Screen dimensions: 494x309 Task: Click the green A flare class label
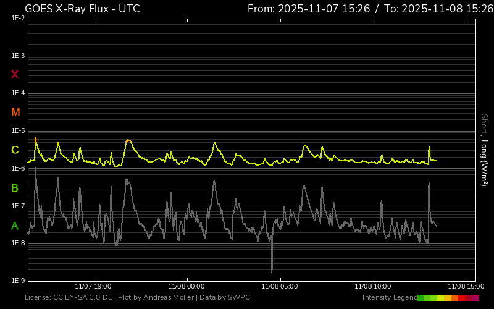click(x=15, y=226)
